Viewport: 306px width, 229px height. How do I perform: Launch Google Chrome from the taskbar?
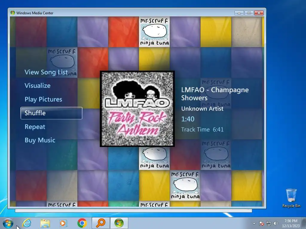click(82, 223)
